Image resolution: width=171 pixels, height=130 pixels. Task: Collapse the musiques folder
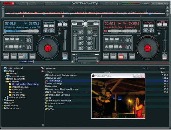[x=6, y=82]
